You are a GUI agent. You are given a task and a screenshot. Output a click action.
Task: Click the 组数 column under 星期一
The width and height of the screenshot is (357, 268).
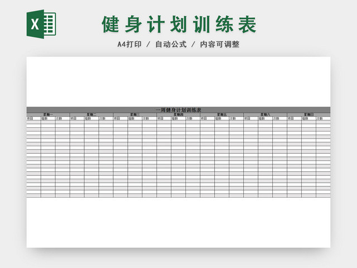[x=48, y=118]
